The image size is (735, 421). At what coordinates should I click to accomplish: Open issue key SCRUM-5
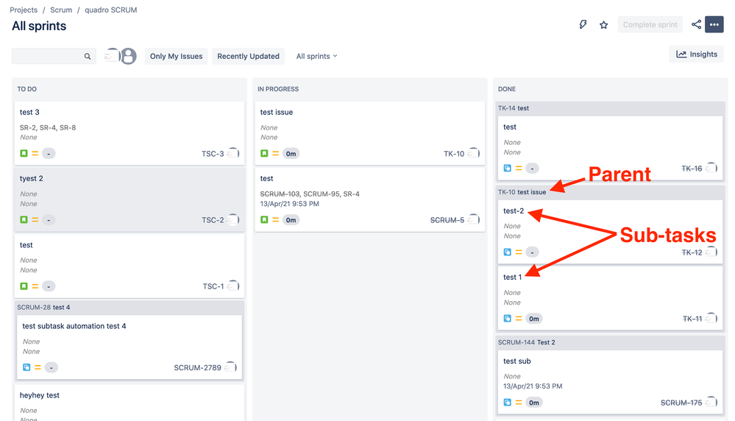[447, 220]
